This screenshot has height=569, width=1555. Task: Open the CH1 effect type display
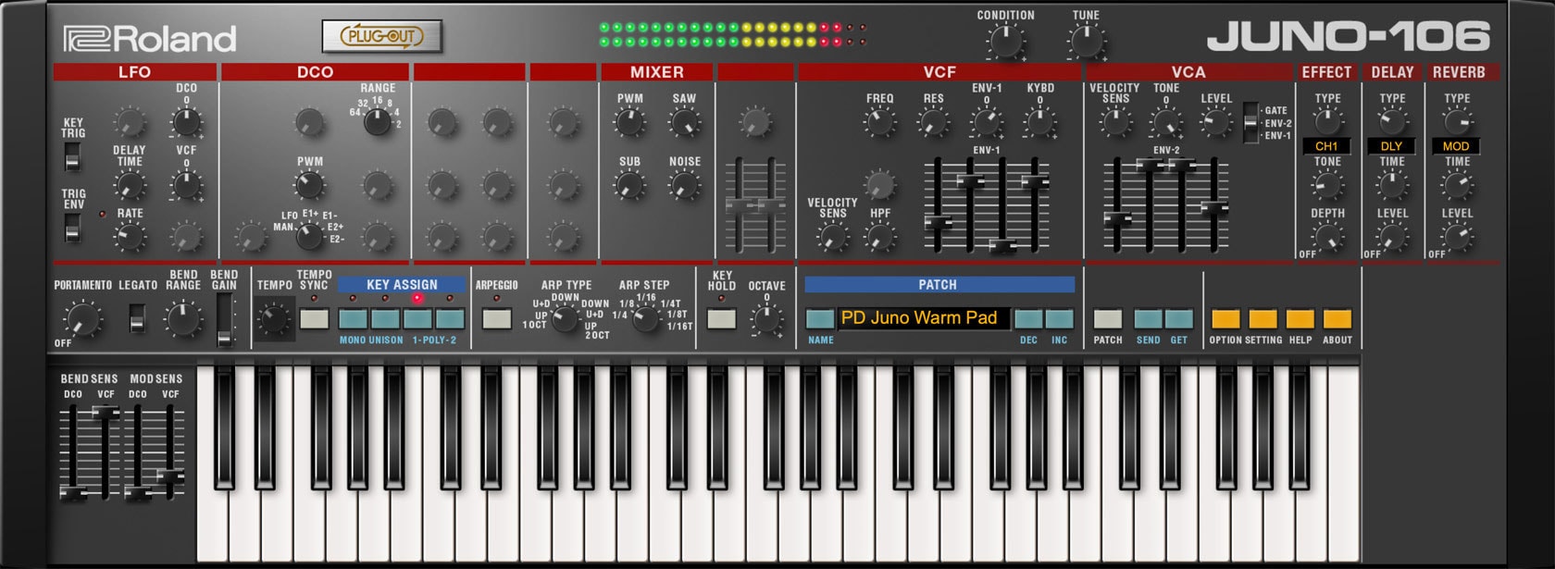pos(1326,146)
